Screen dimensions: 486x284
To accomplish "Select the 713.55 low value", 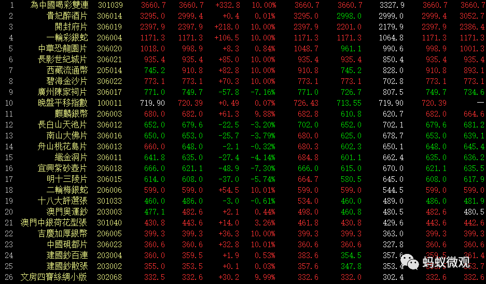I will (349, 103).
